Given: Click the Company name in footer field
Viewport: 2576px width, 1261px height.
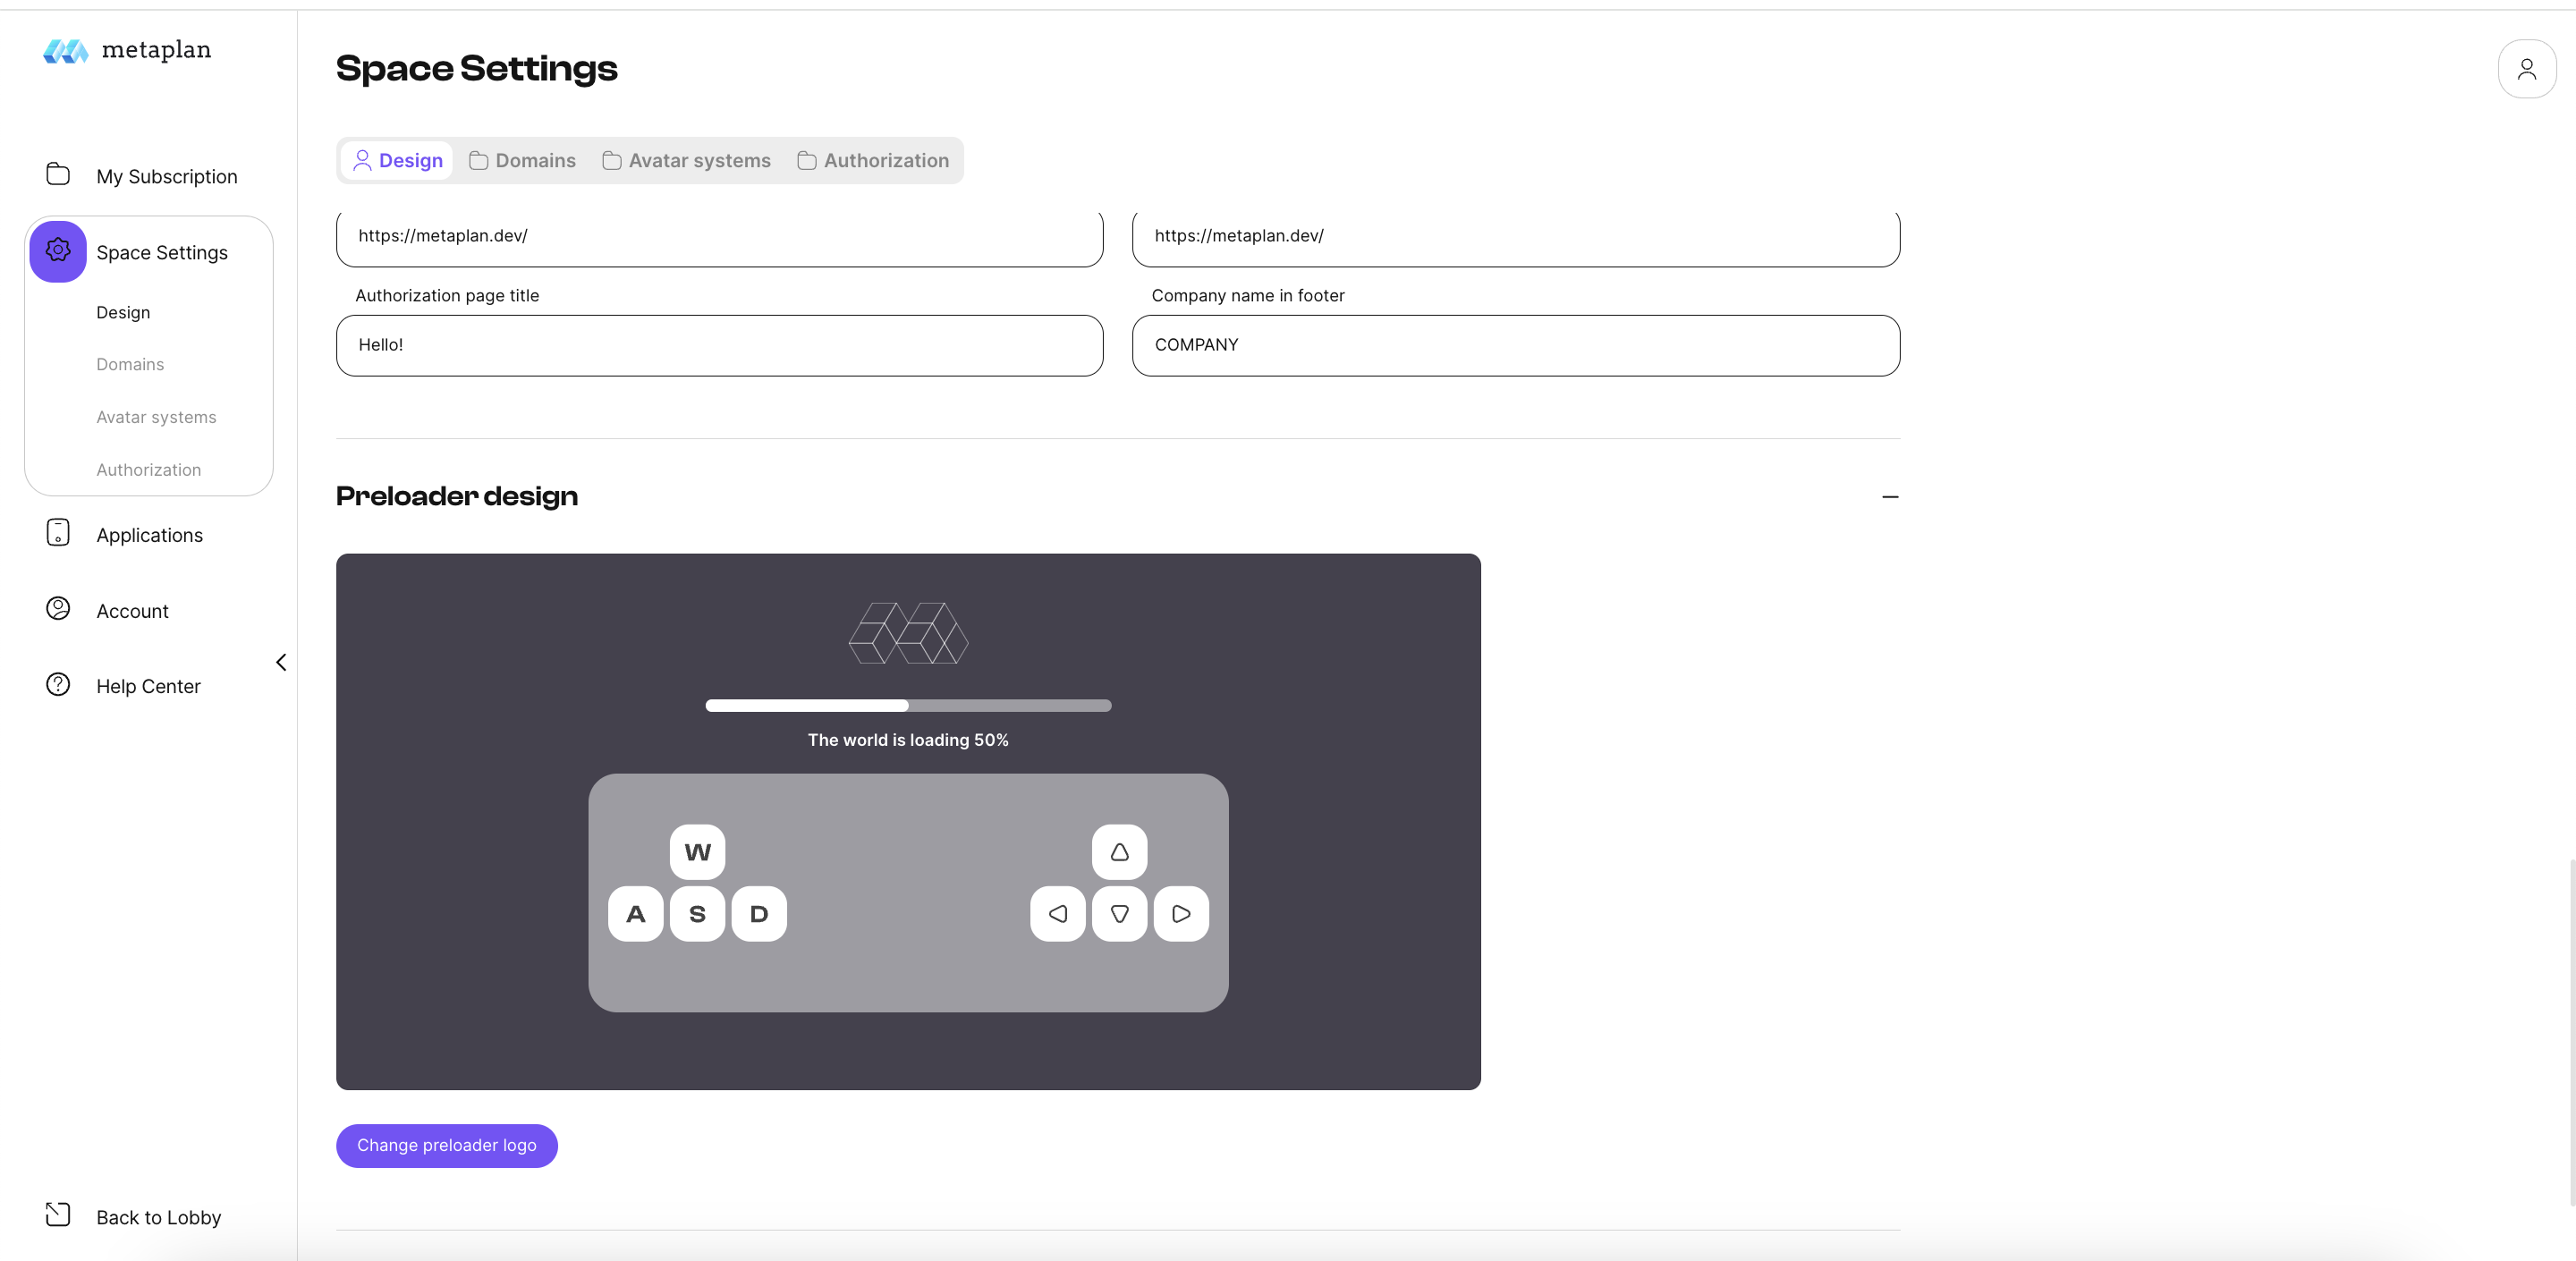Looking at the screenshot, I should coord(1515,346).
